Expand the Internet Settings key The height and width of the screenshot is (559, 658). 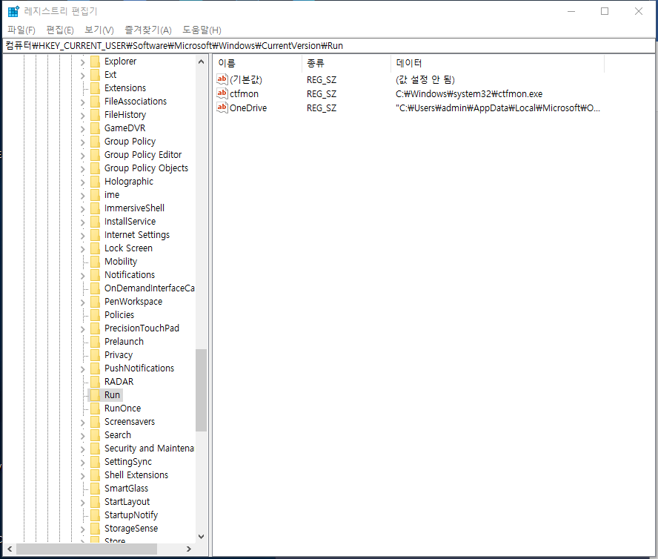(x=82, y=235)
